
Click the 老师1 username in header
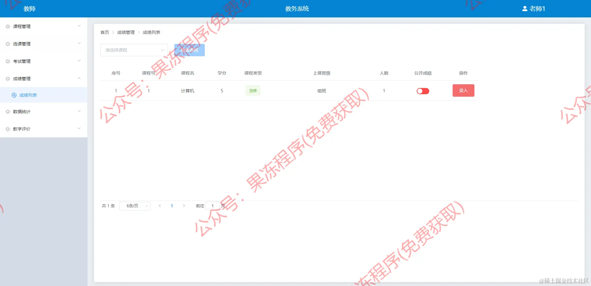pyautogui.click(x=537, y=9)
